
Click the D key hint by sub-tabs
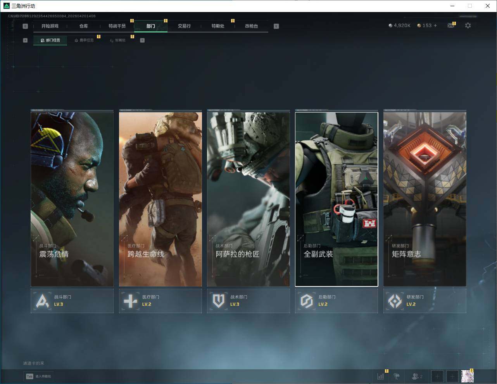click(142, 40)
